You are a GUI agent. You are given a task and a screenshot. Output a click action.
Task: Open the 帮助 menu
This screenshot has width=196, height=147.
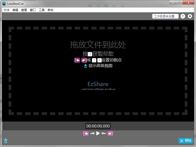[x=50, y=10]
